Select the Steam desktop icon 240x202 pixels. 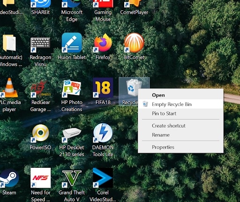coord(9,178)
